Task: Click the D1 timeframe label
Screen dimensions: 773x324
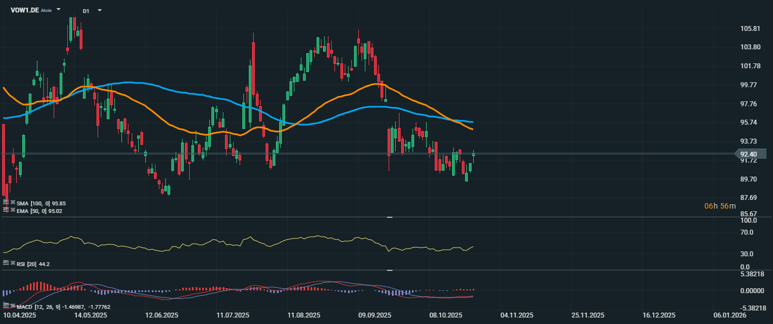Action: (86, 11)
